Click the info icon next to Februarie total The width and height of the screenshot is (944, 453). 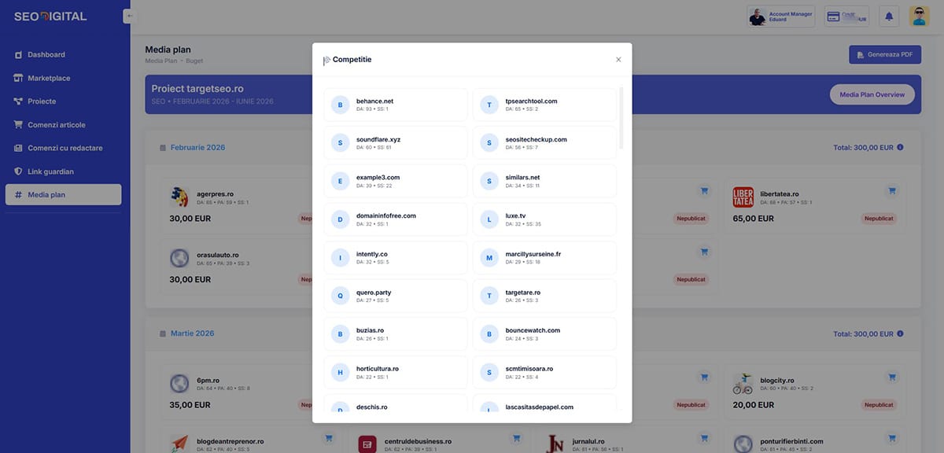(x=900, y=147)
